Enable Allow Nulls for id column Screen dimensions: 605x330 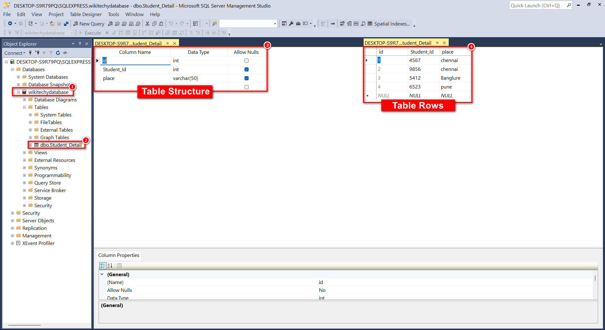coord(246,60)
